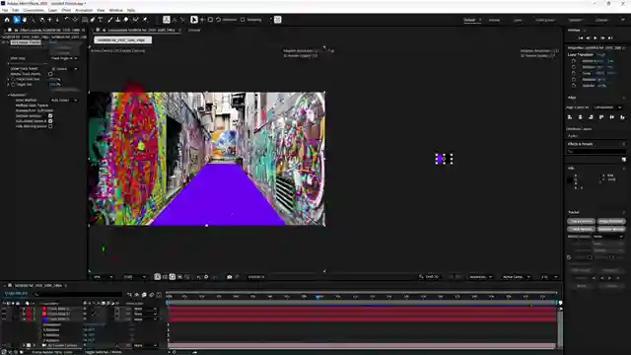
Task: Select the Eraser tool
Action: pyautogui.click(x=125, y=20)
